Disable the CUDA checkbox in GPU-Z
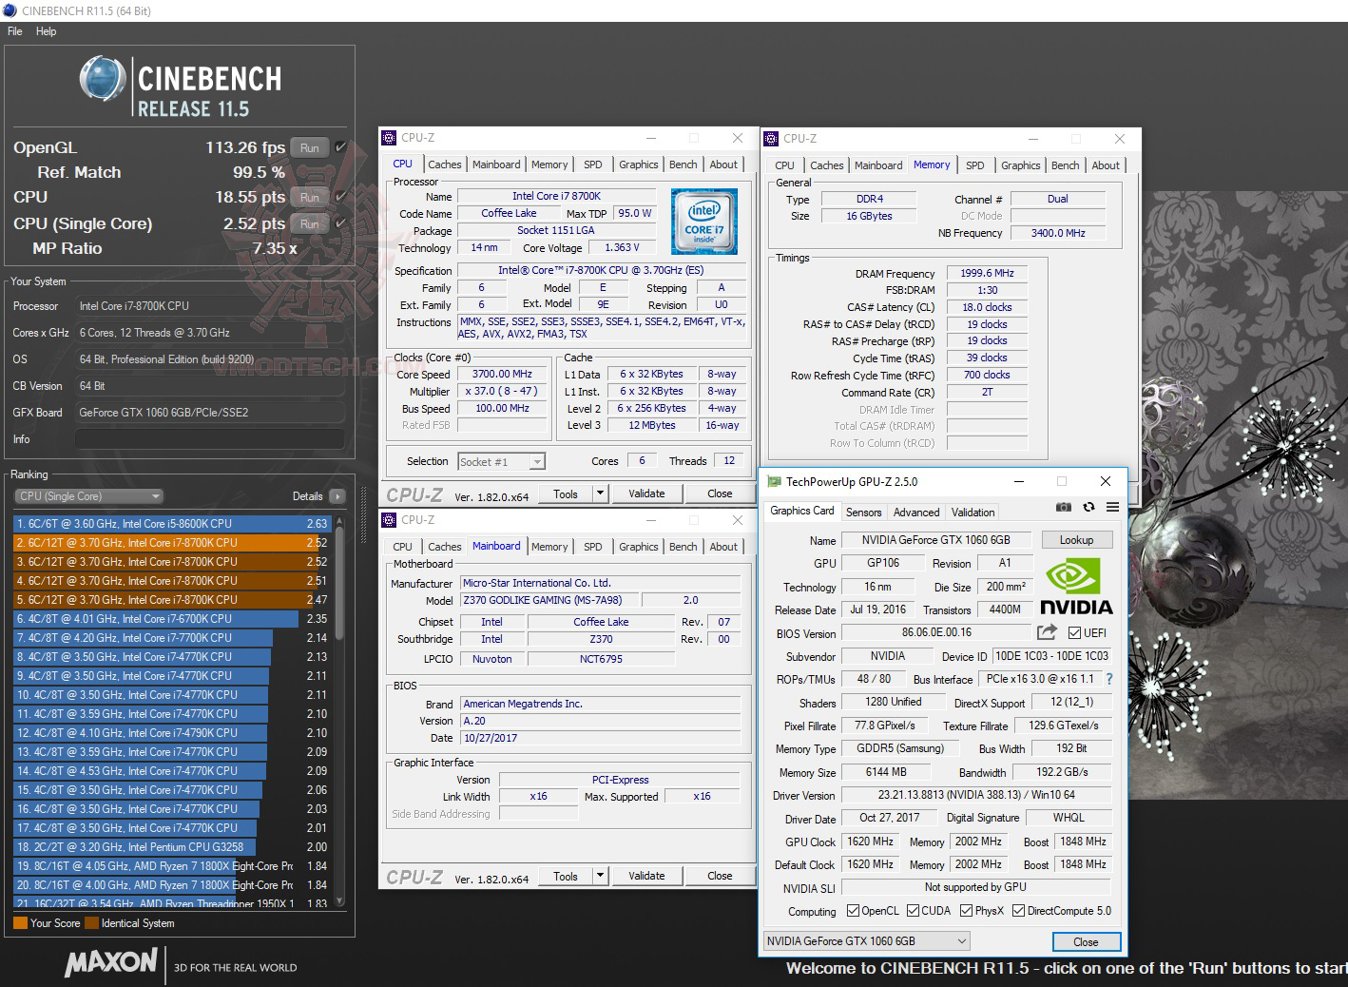The image size is (1348, 987). pos(913,910)
